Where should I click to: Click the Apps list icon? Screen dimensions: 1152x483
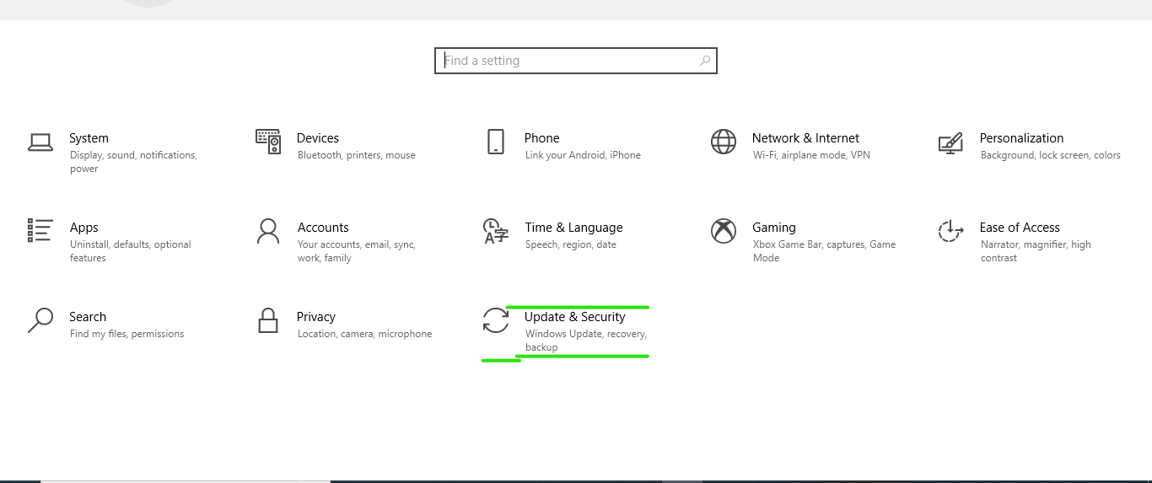[x=40, y=230]
